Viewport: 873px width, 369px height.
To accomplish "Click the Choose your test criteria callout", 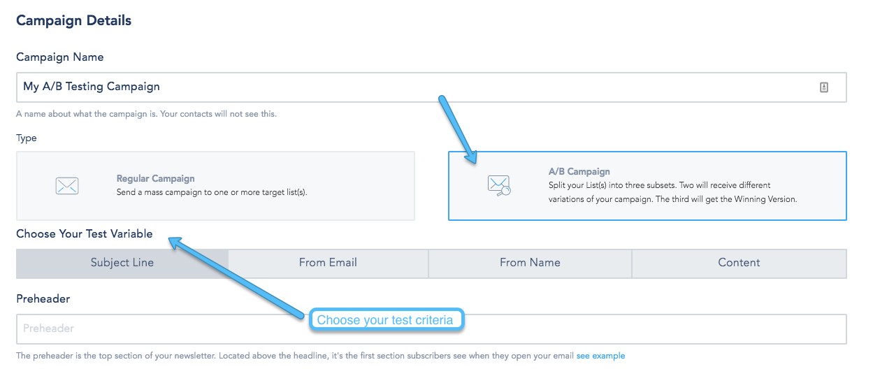I will pyautogui.click(x=386, y=320).
